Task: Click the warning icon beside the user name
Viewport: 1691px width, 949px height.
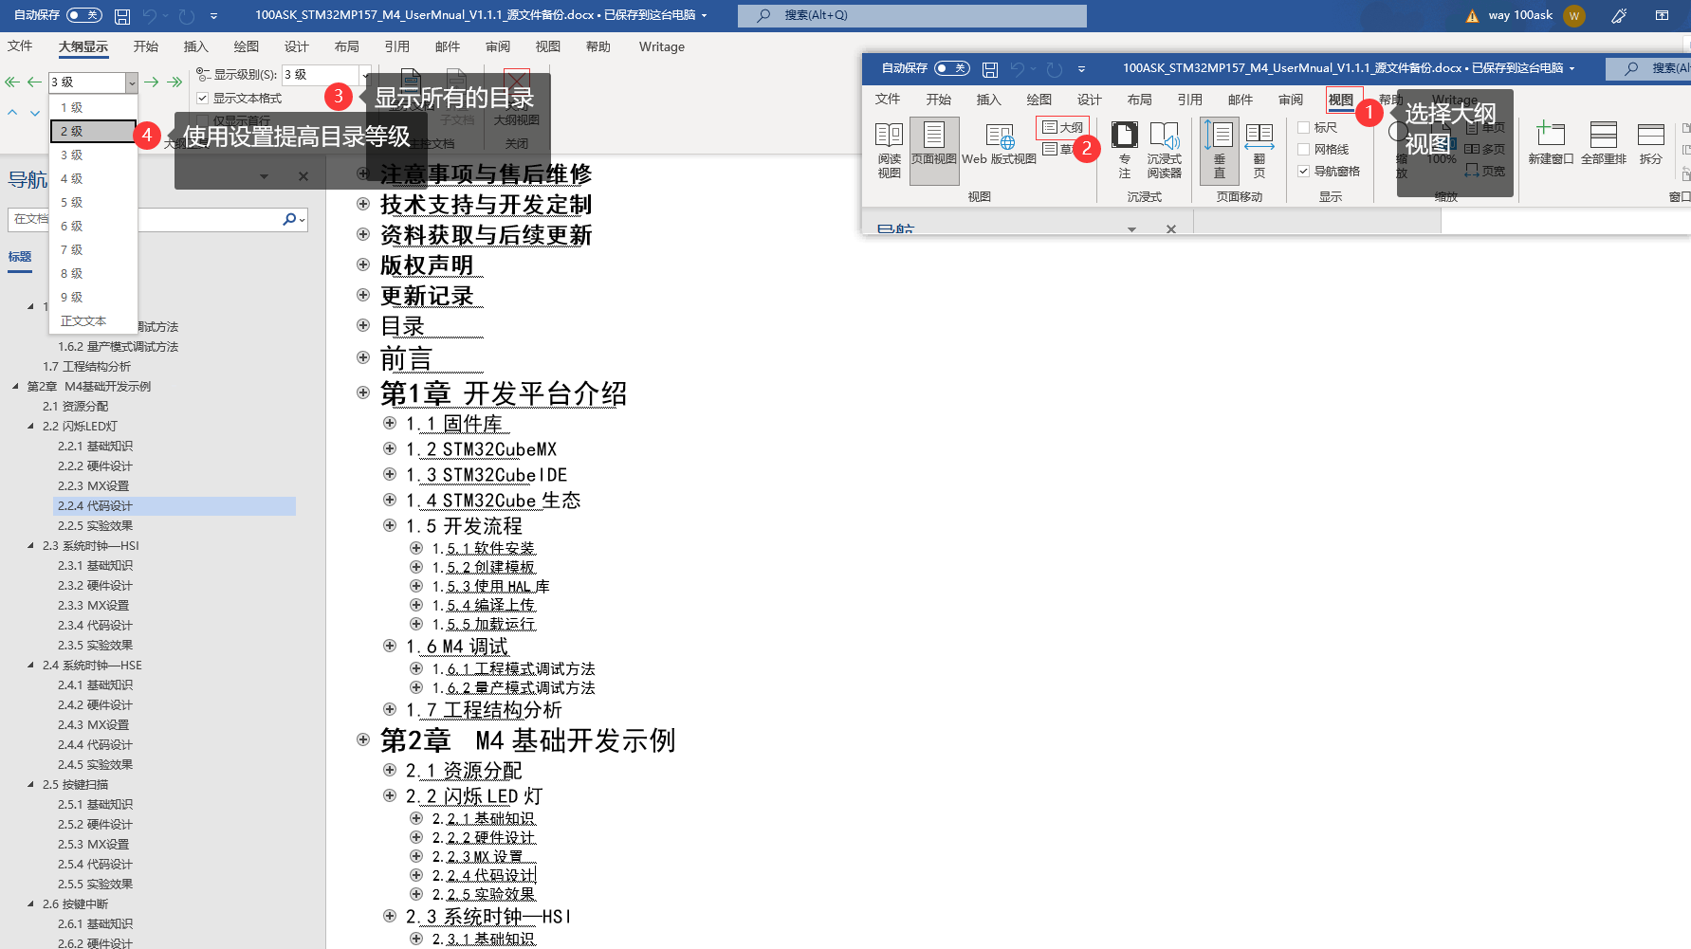Action: pyautogui.click(x=1472, y=15)
